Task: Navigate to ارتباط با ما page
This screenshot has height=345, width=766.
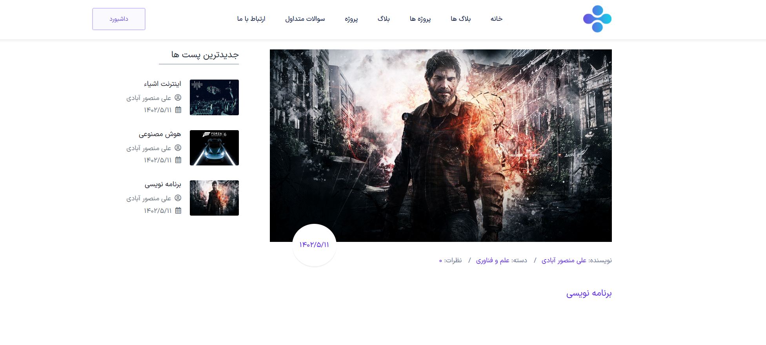Action: tap(251, 19)
